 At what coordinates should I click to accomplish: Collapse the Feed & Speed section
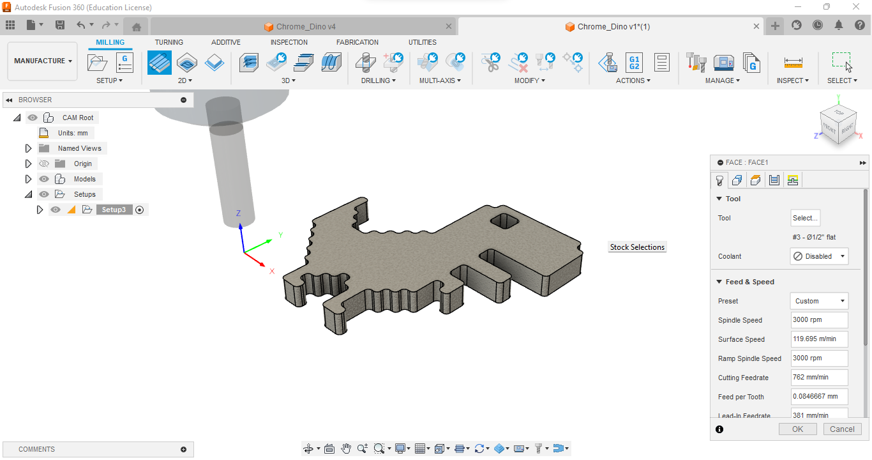pyautogui.click(x=719, y=282)
